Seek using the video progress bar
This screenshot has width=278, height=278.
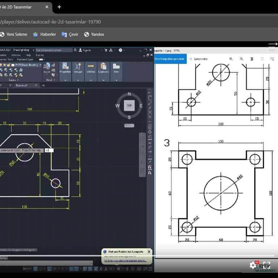(138, 256)
